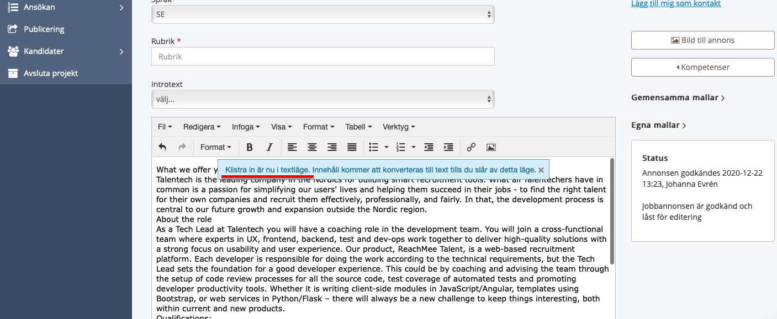Toggle bold formatting
This screenshot has width=777, height=319.
pos(250,147)
